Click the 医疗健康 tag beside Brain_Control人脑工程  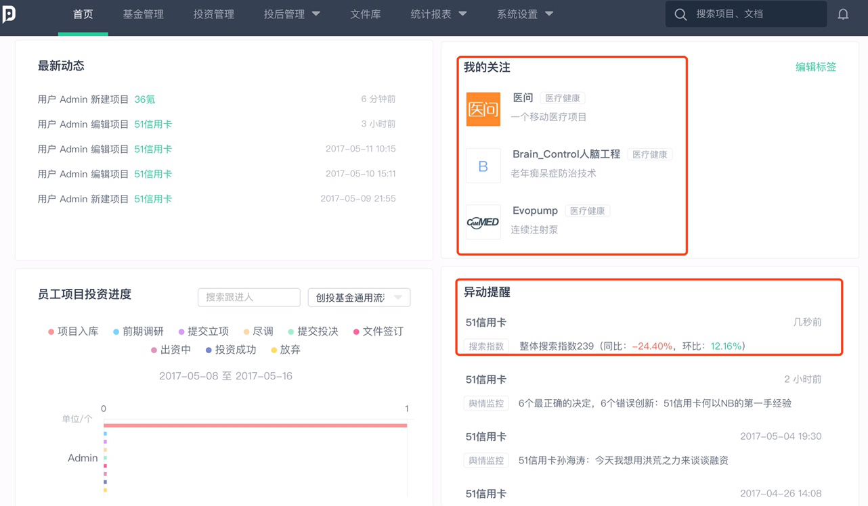coord(649,154)
